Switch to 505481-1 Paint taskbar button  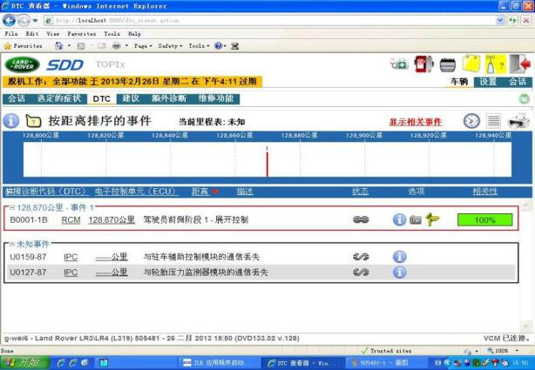385,363
